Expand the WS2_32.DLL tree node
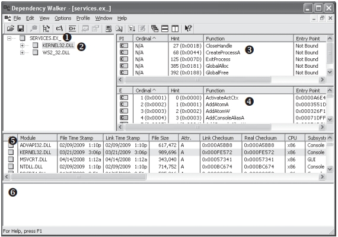 click(x=22, y=52)
